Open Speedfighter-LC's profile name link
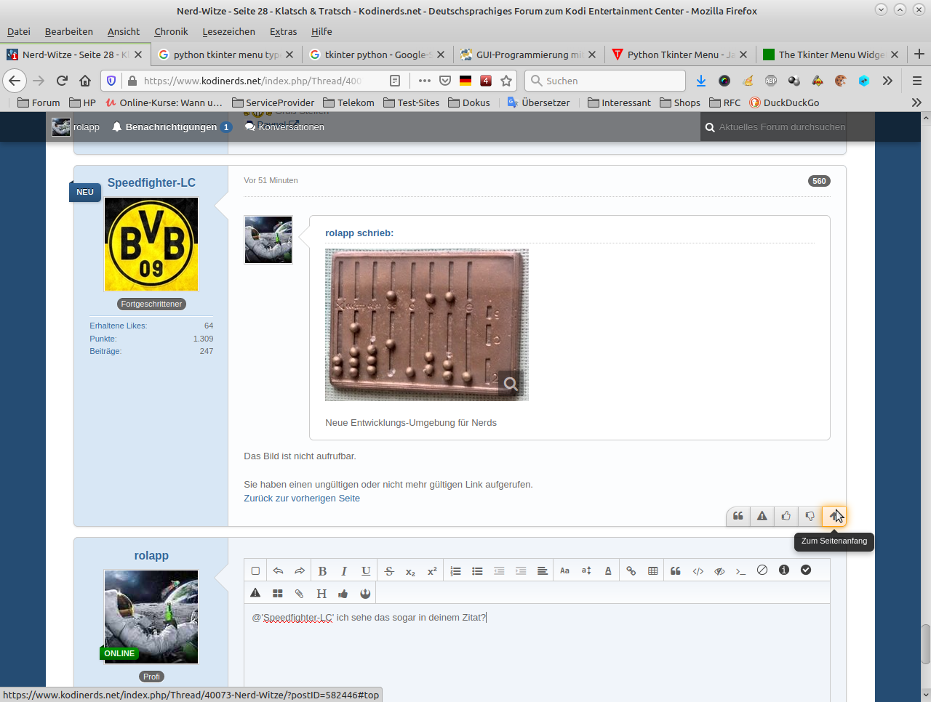Screen dimensions: 931x702 coord(151,182)
